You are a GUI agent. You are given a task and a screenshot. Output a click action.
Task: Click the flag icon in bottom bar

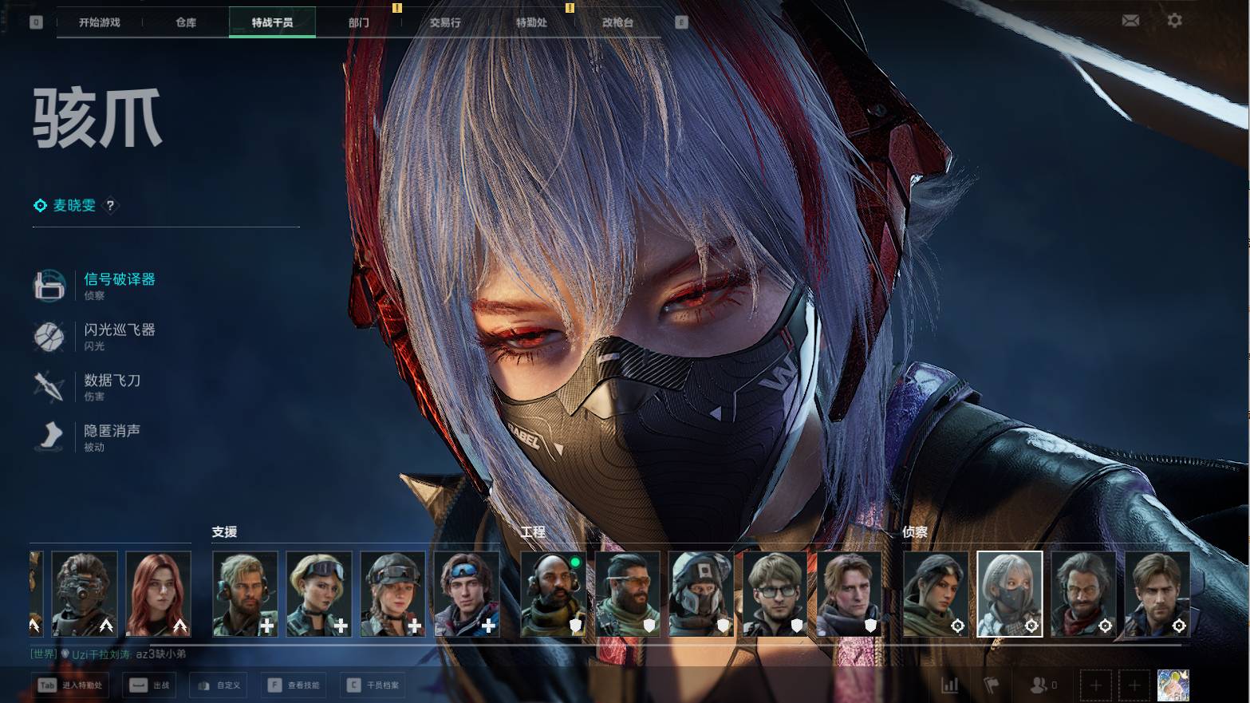[x=991, y=685]
